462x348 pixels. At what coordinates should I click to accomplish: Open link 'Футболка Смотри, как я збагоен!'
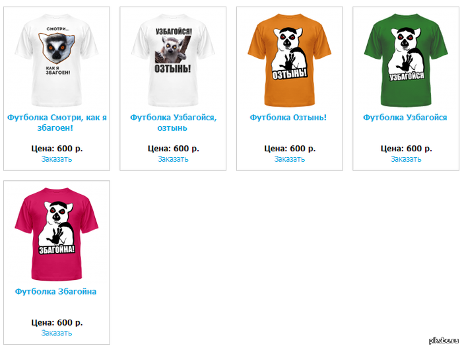[57, 123]
